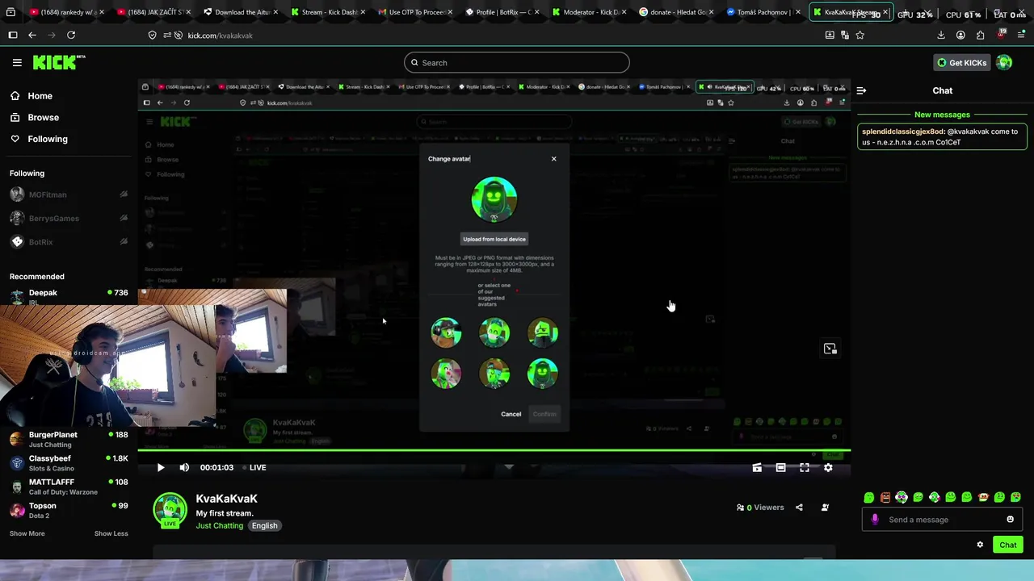Toggle play/pause on the stream
1034x581 pixels.
(x=160, y=467)
